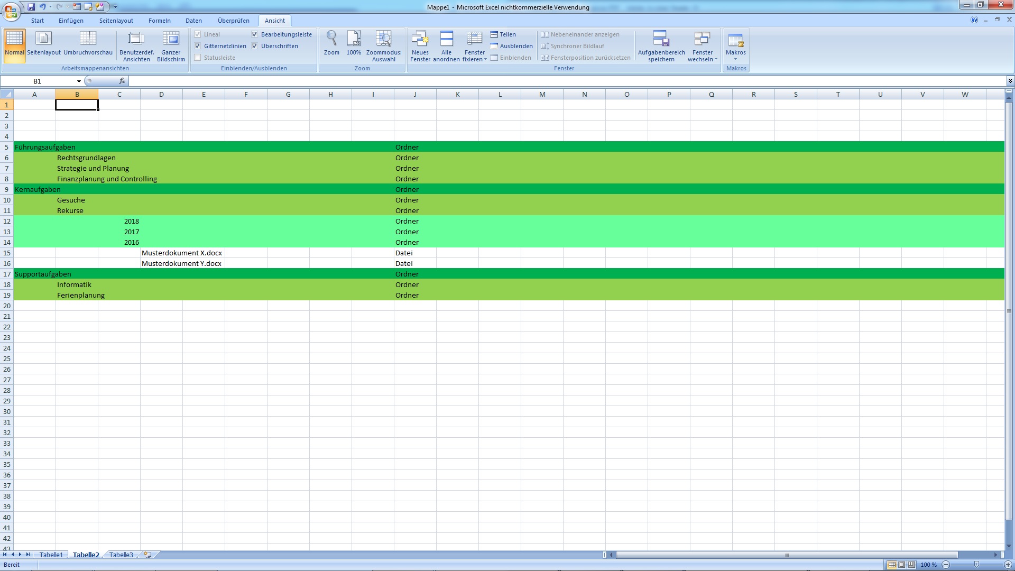Toggle the Gitternetzlinien checkbox
This screenshot has width=1015, height=571.
coord(198,46)
